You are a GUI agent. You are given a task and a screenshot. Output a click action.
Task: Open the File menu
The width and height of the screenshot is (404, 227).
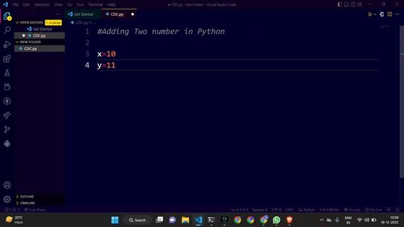(x=15, y=4)
